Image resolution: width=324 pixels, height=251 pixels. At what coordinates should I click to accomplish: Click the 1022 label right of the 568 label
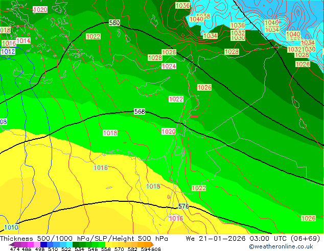176,99
